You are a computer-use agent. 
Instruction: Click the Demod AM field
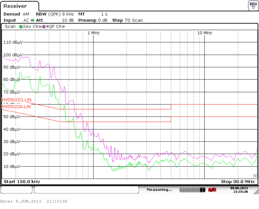tap(16, 14)
